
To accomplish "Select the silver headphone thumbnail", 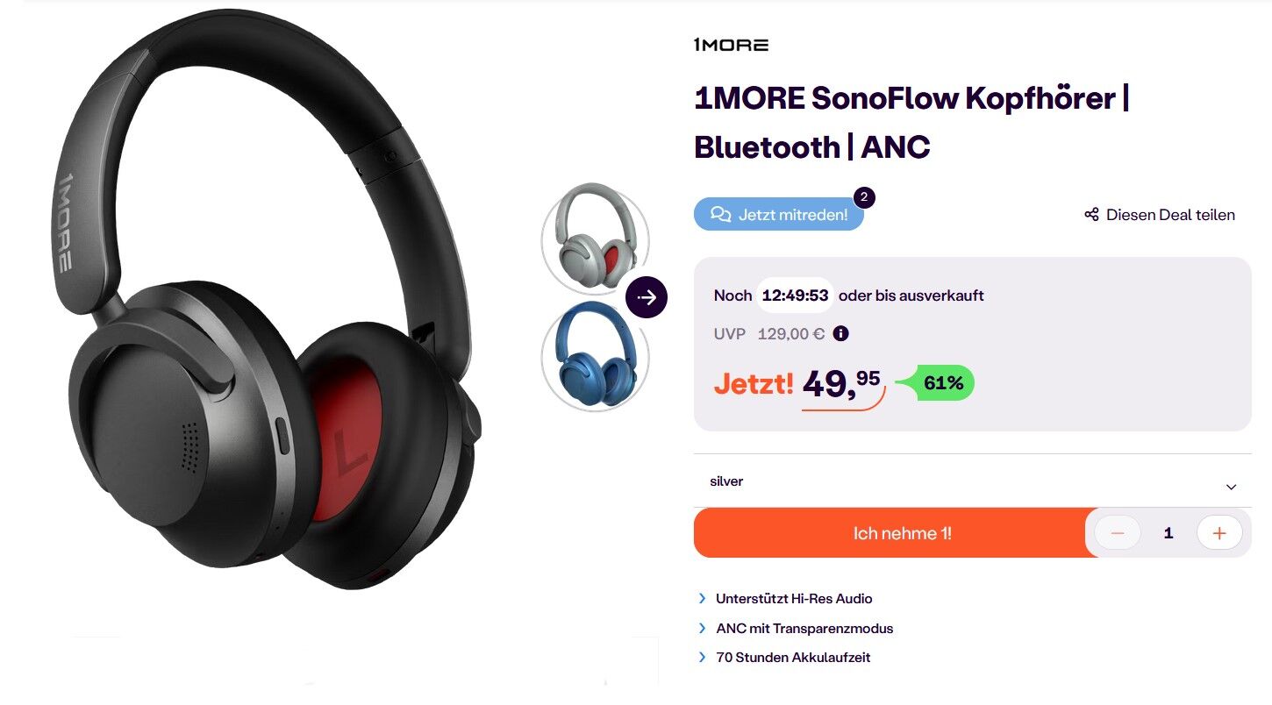I will (x=596, y=238).
